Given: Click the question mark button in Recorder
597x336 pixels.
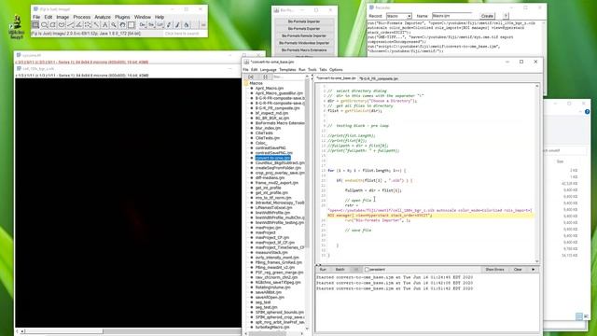Looking at the screenshot, I should click(x=506, y=16).
